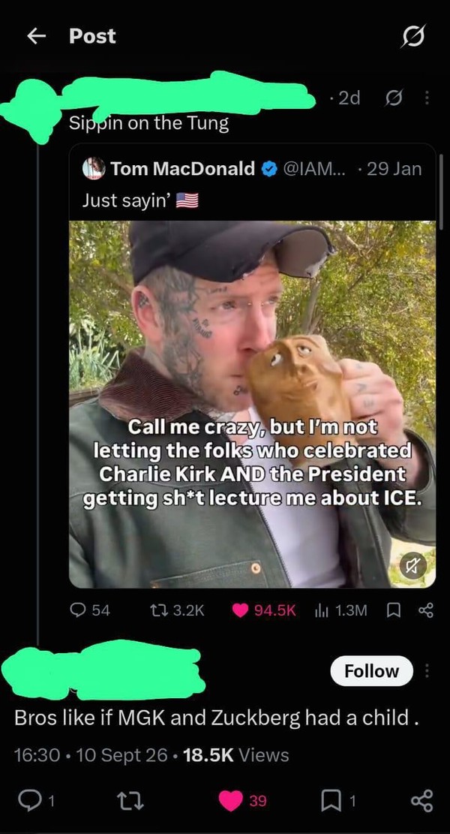This screenshot has height=834, width=450.
Task: Open the three-dot menu beside Follow
Action: [x=426, y=671]
